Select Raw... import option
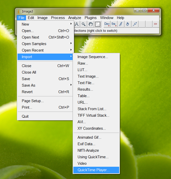 96,63
